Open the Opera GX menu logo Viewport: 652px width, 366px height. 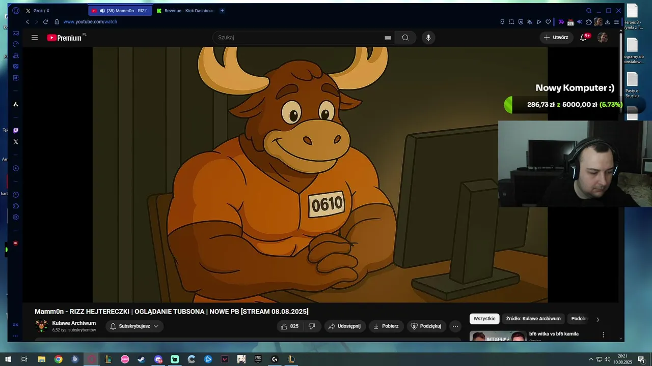(x=15, y=11)
